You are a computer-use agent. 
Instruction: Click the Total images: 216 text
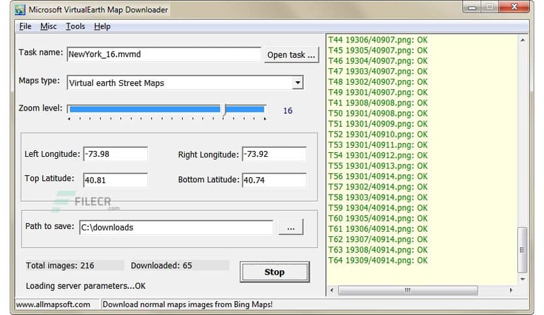click(x=60, y=266)
